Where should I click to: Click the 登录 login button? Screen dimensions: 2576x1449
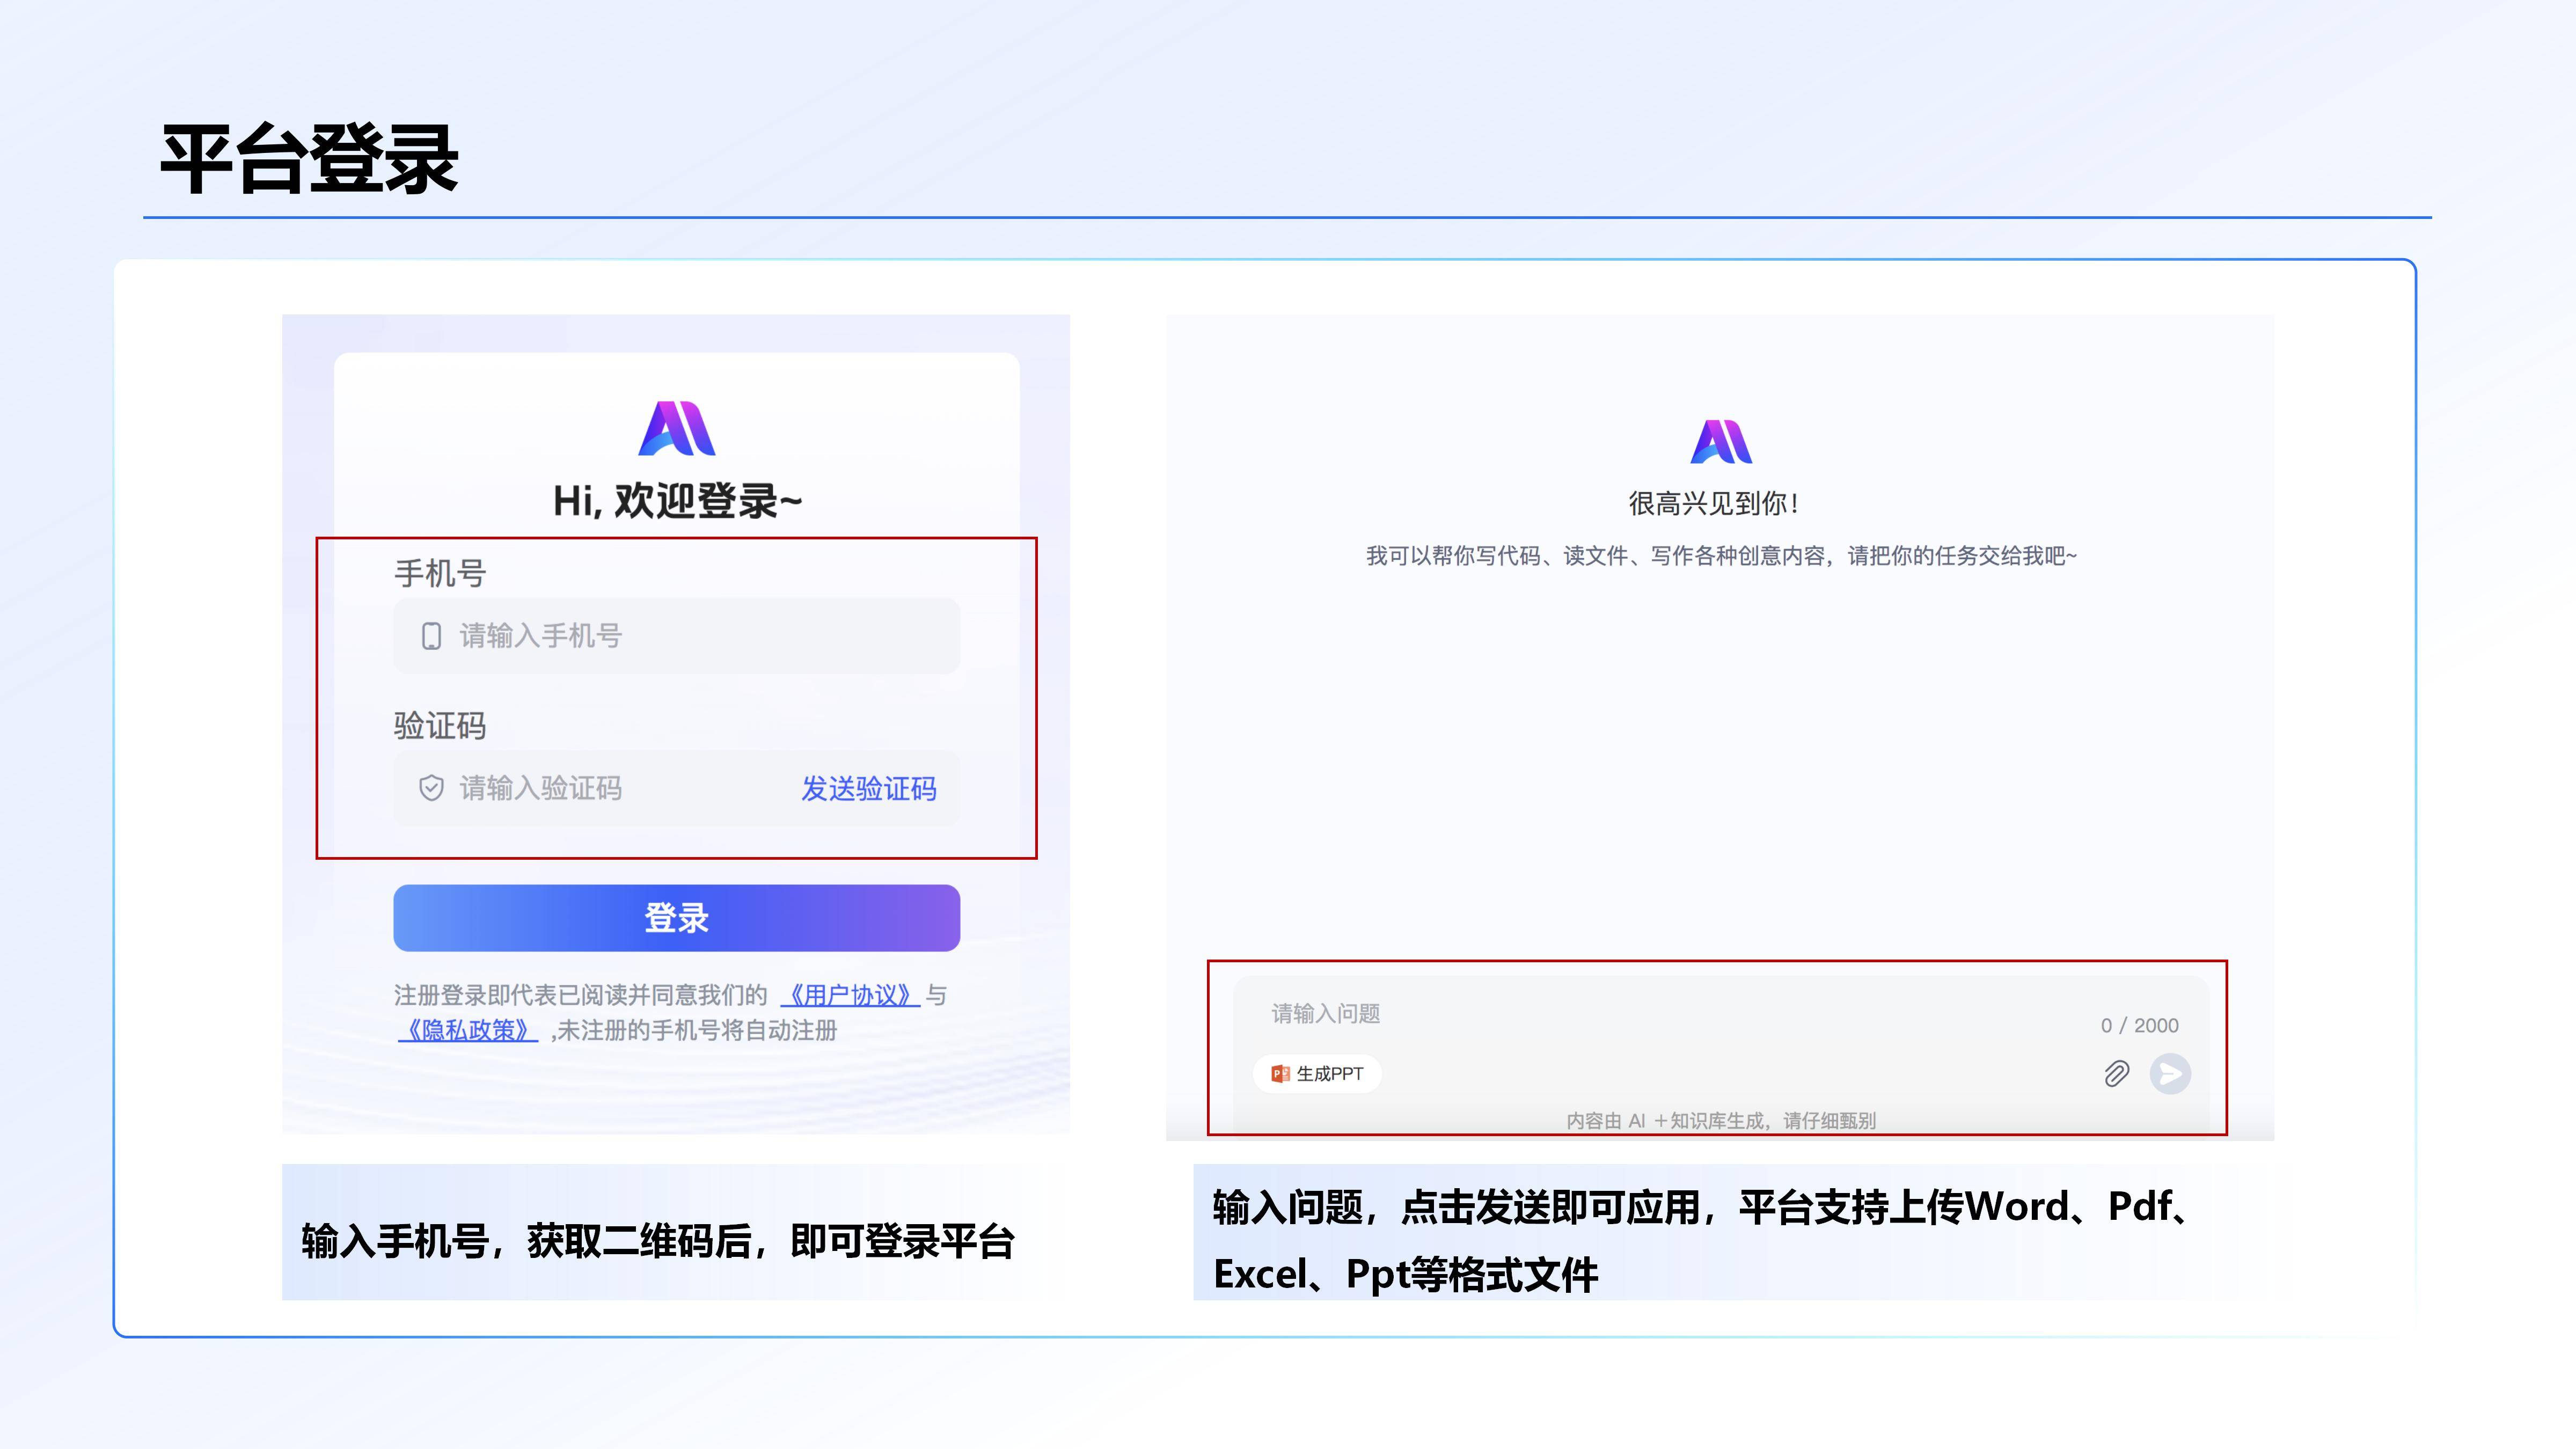tap(676, 917)
